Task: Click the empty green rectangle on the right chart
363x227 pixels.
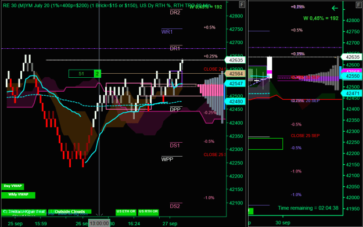Action: click(x=265, y=144)
